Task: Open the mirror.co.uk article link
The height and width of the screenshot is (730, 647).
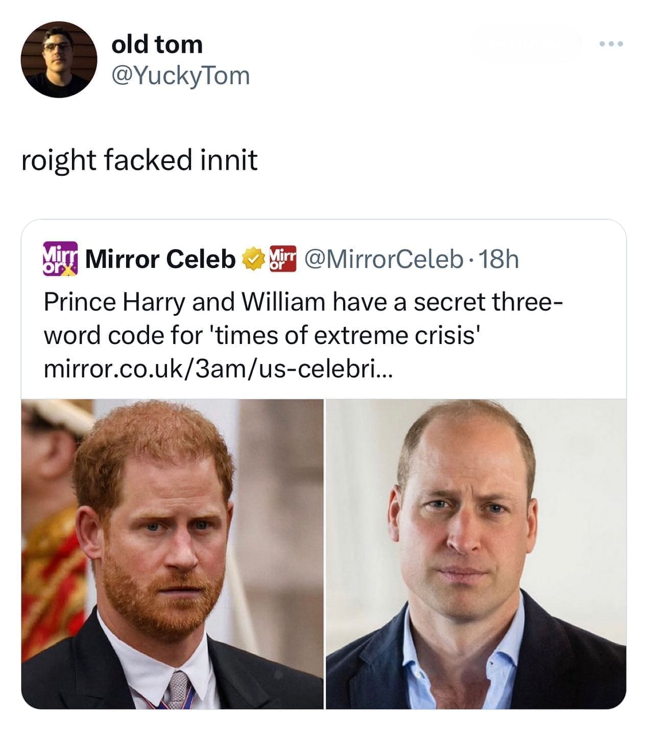Action: coord(218,369)
